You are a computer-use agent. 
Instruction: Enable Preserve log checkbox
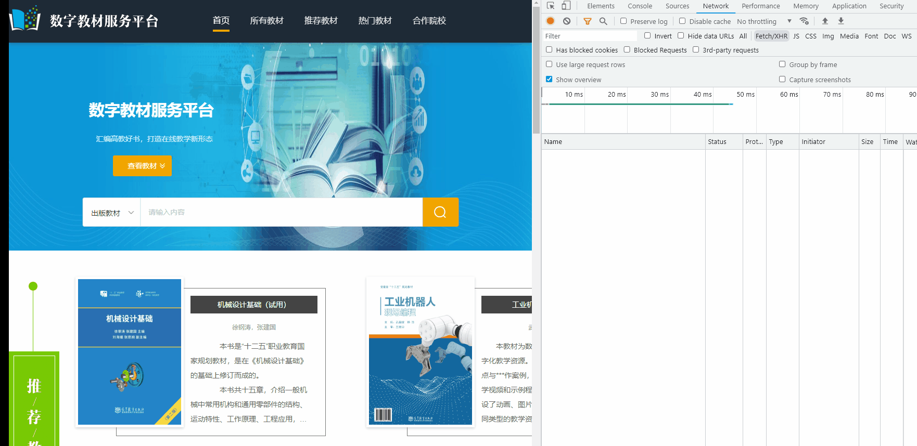[x=623, y=21]
